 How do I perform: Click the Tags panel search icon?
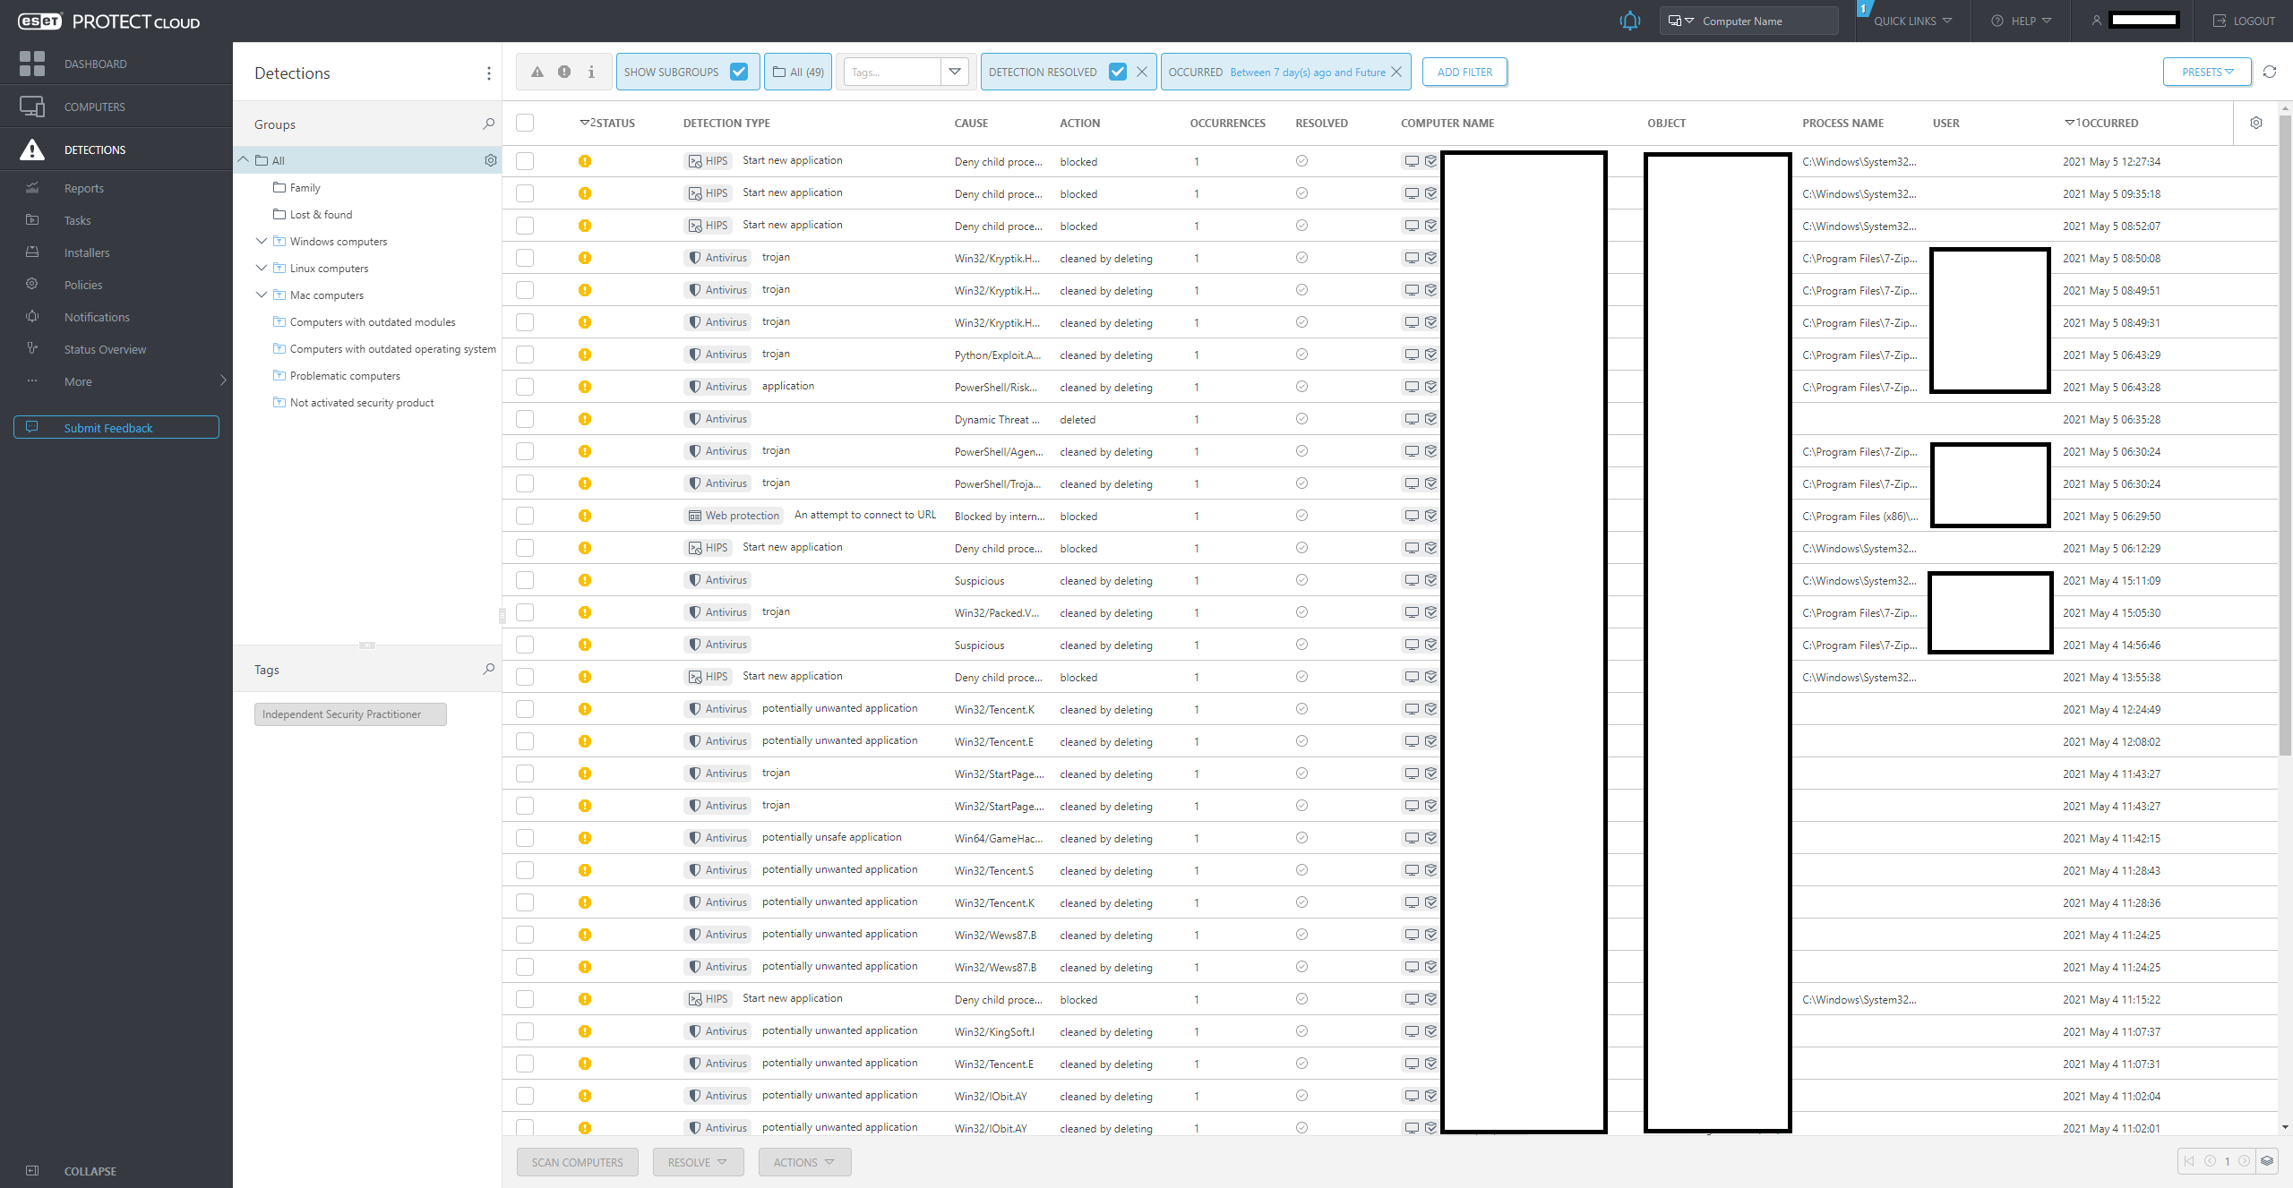pyautogui.click(x=488, y=669)
